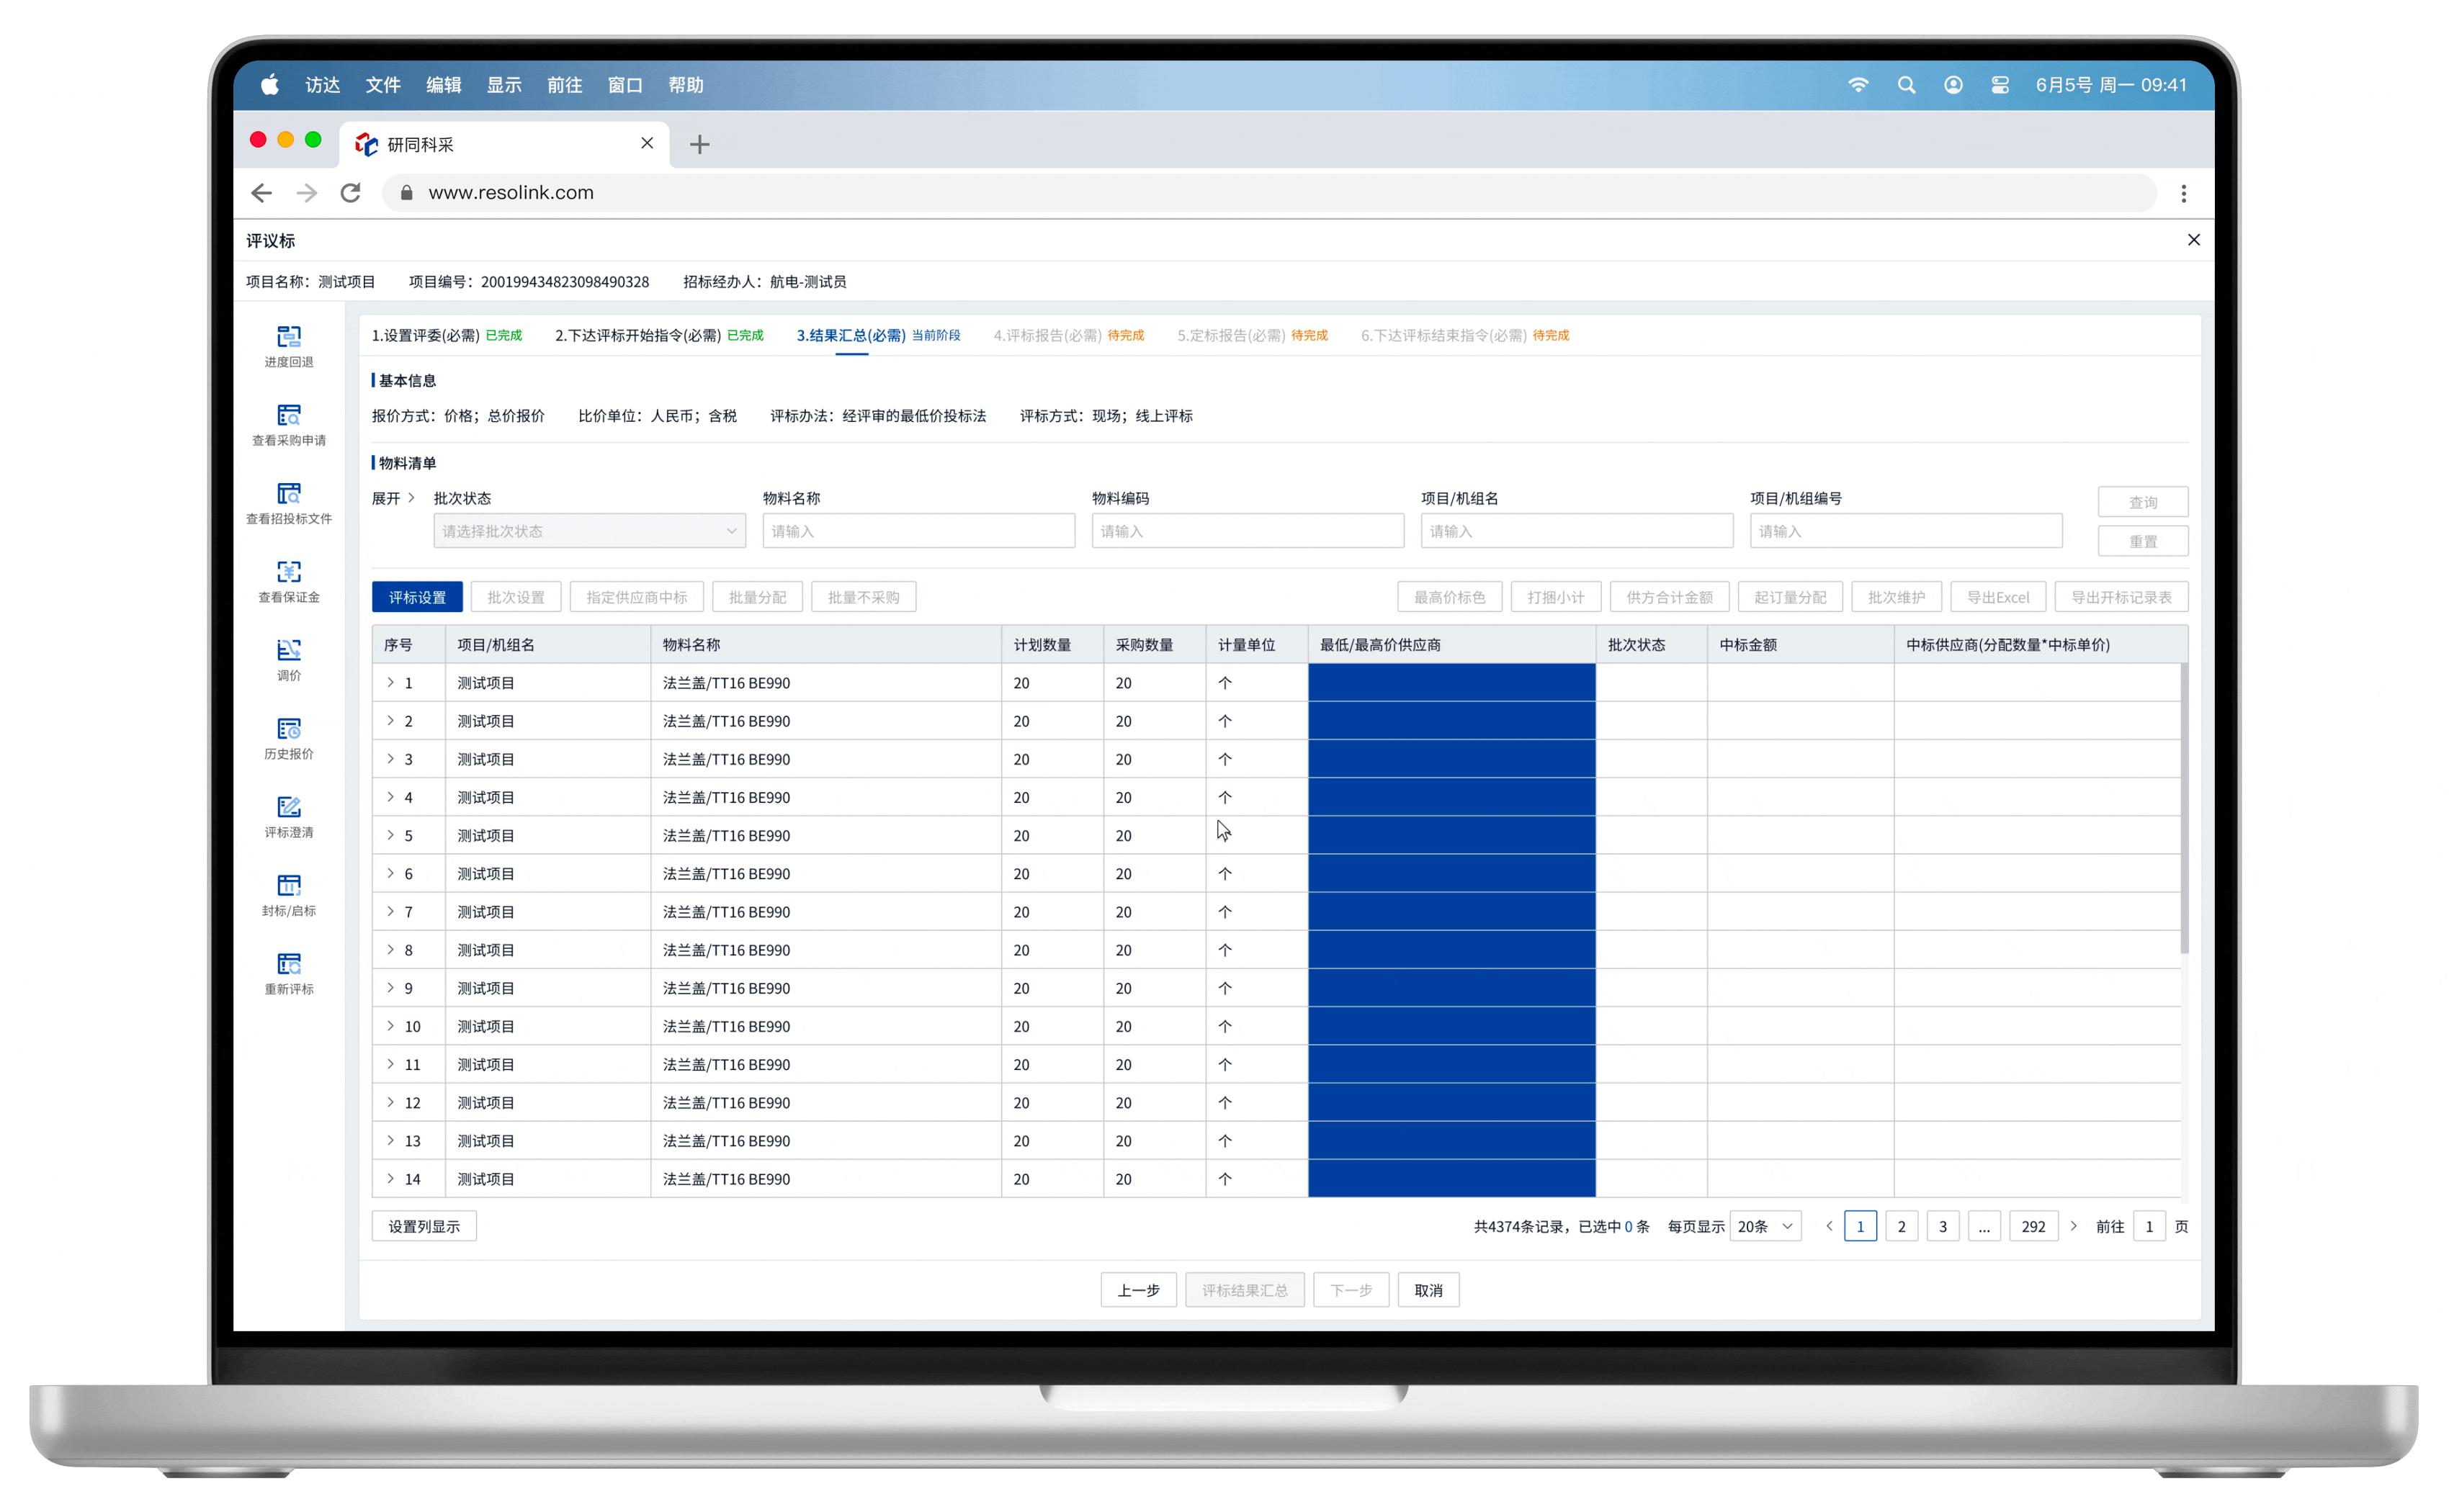Open 重新评标 sidebar icon
The image size is (2449, 1512).
(x=289, y=974)
